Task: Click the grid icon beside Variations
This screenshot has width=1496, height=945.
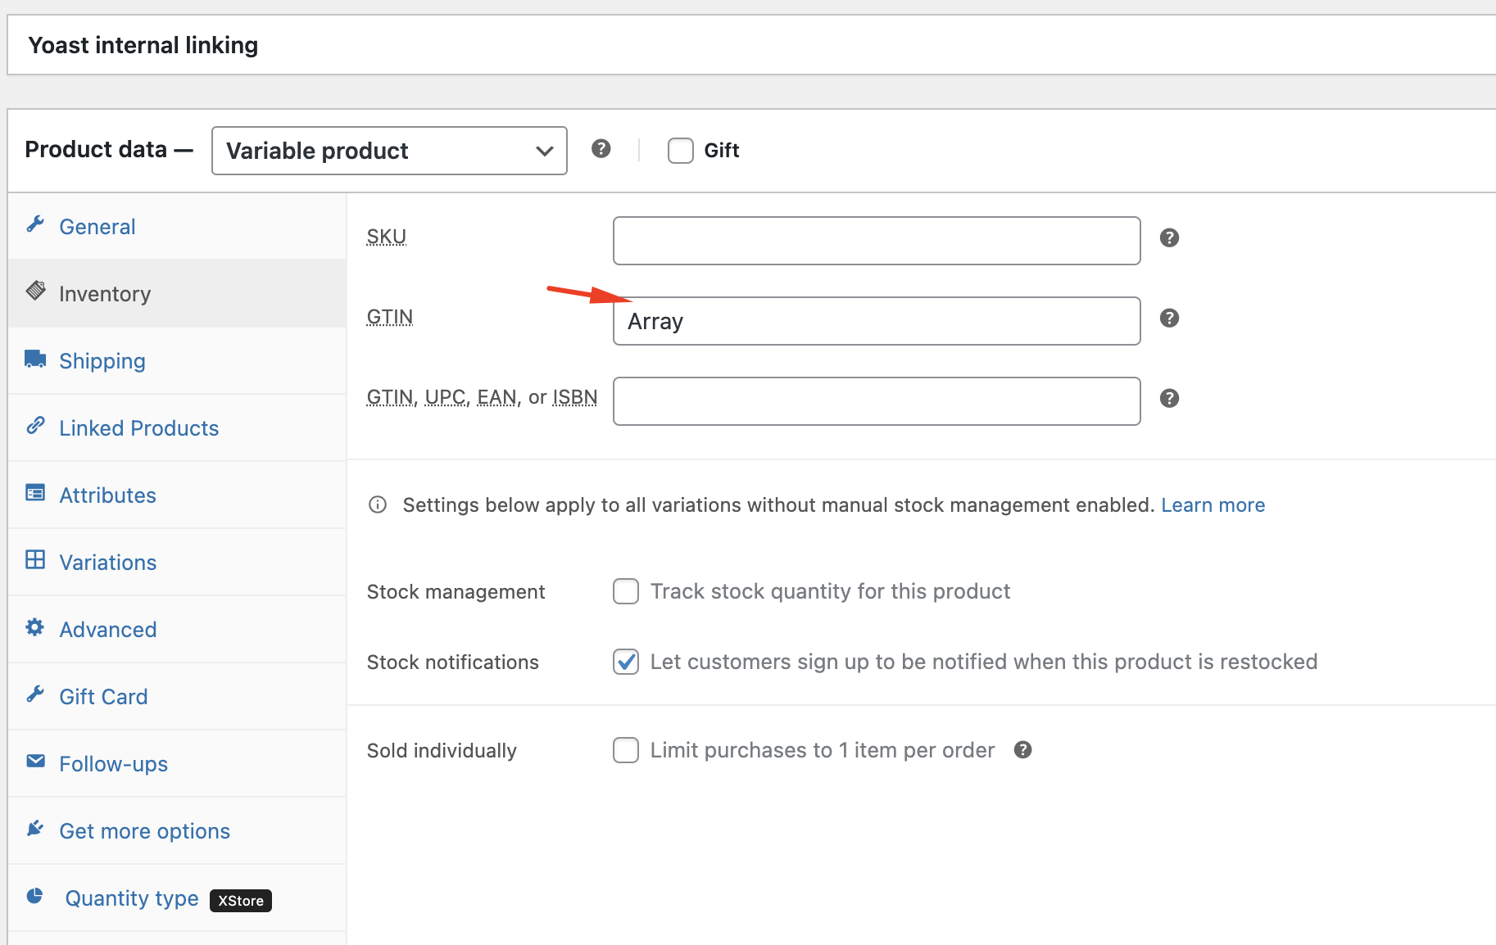Action: click(x=35, y=560)
